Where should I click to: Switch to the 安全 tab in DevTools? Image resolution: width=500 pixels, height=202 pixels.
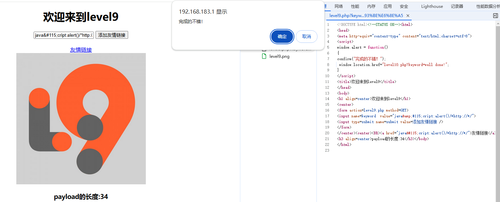(404, 6)
